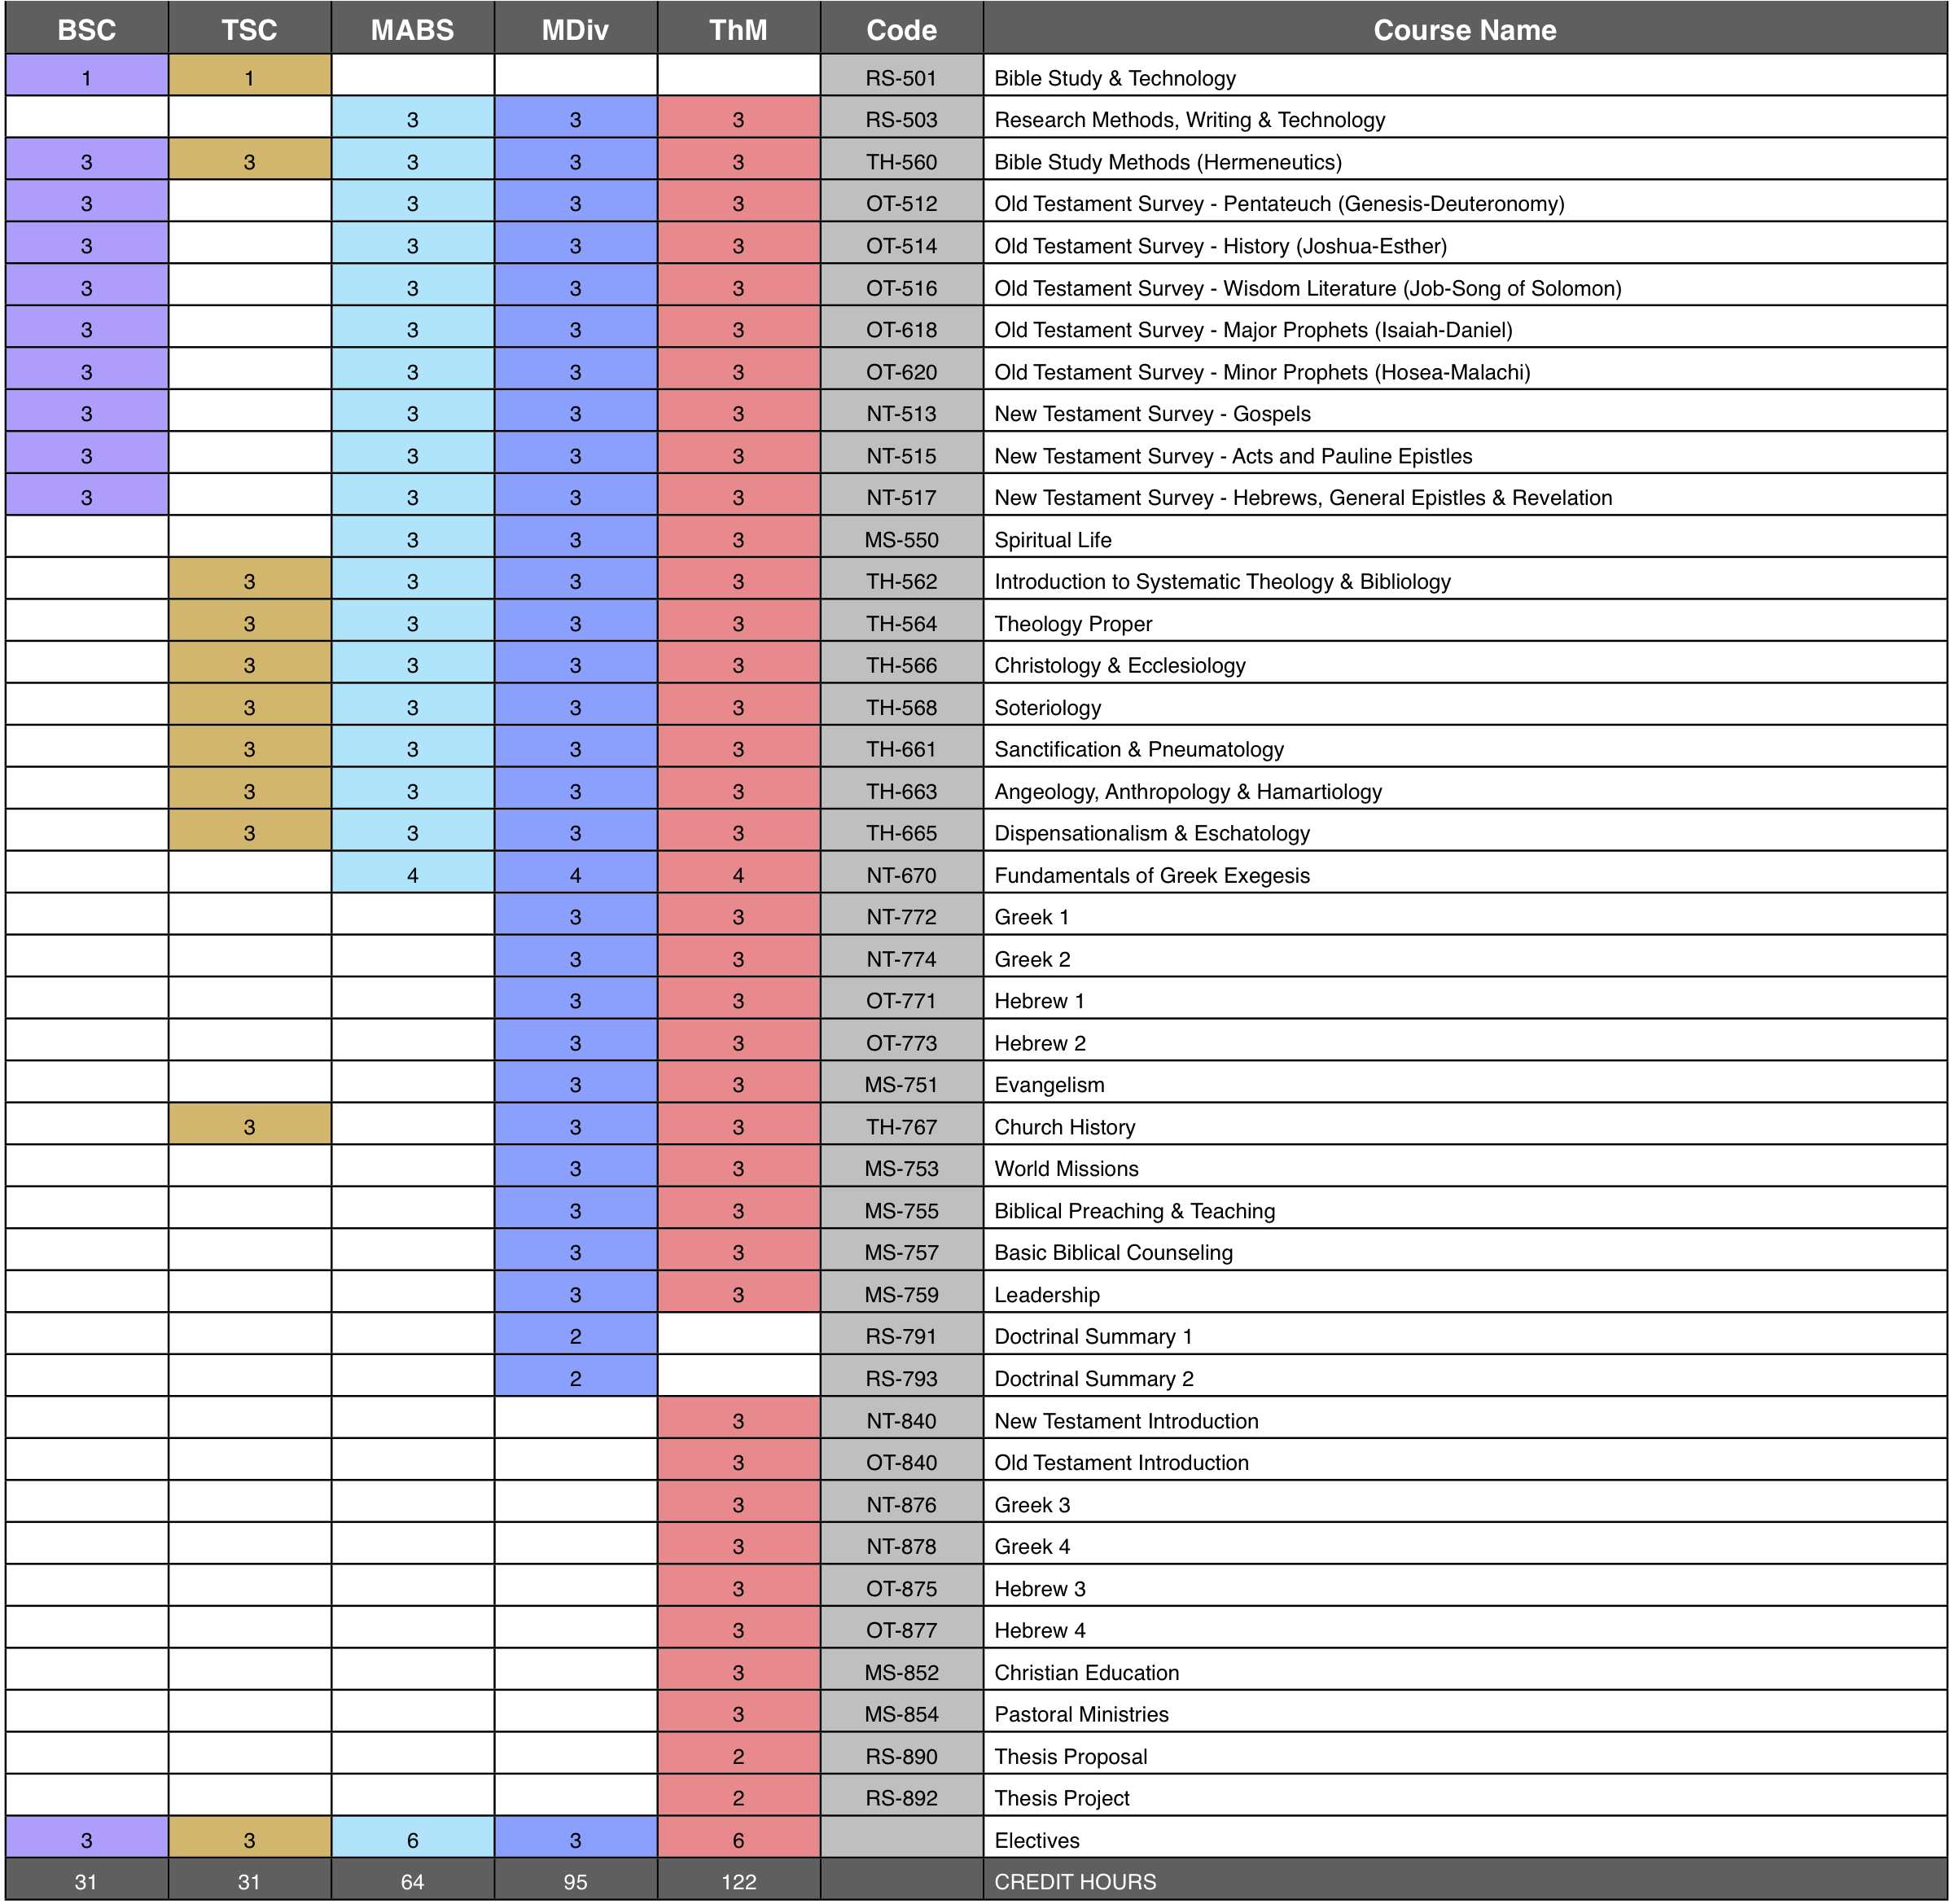Select the OT-620 code cell
This screenshot has height=1904, width=1950.
902,372
